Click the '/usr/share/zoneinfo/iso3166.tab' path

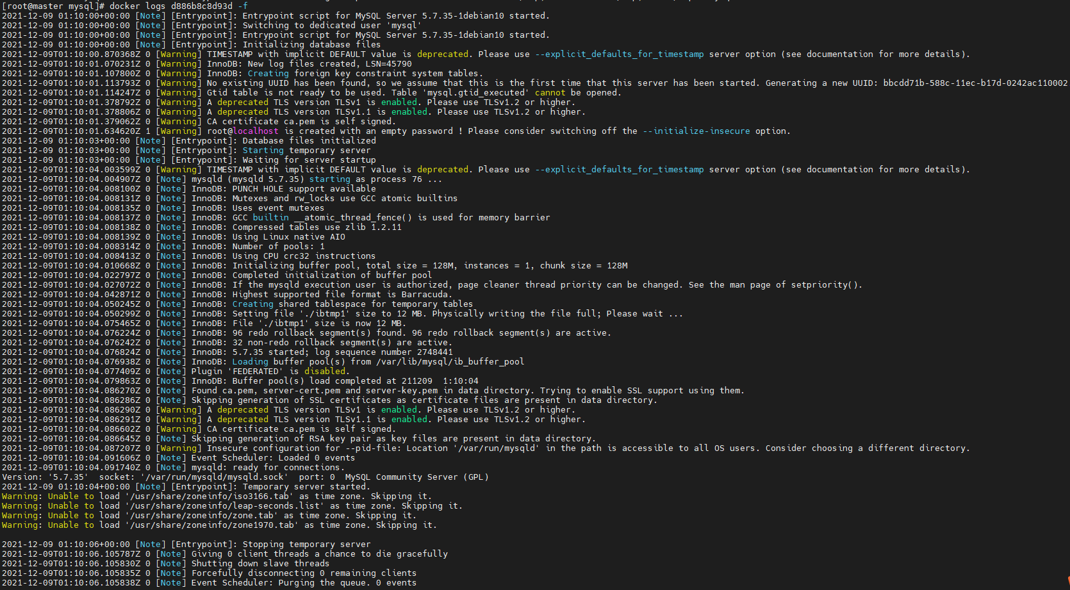point(210,496)
